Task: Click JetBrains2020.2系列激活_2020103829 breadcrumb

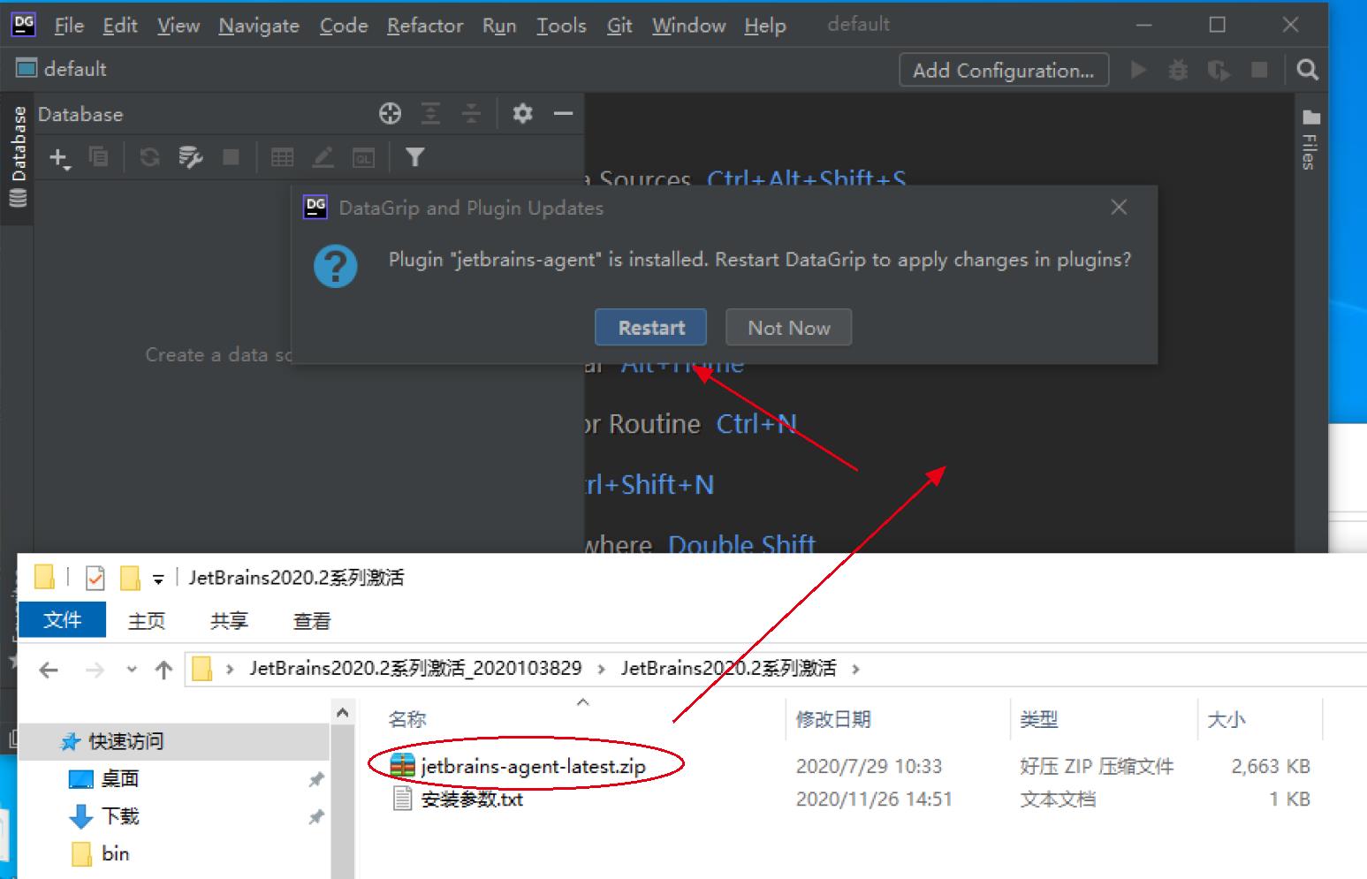Action: (x=415, y=668)
